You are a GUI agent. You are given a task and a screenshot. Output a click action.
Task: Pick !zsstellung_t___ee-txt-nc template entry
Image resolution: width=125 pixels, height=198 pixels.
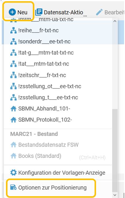coord(58,98)
